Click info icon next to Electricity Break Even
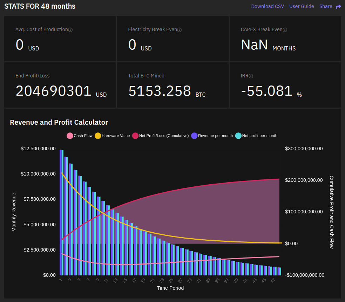This screenshot has height=302, width=345. tap(180, 30)
